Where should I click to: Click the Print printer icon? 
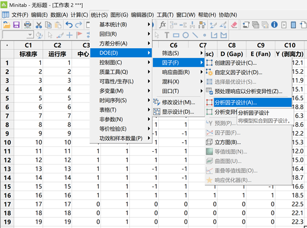(x=27, y=25)
